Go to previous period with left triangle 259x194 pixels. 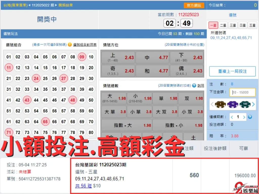click(30, 5)
